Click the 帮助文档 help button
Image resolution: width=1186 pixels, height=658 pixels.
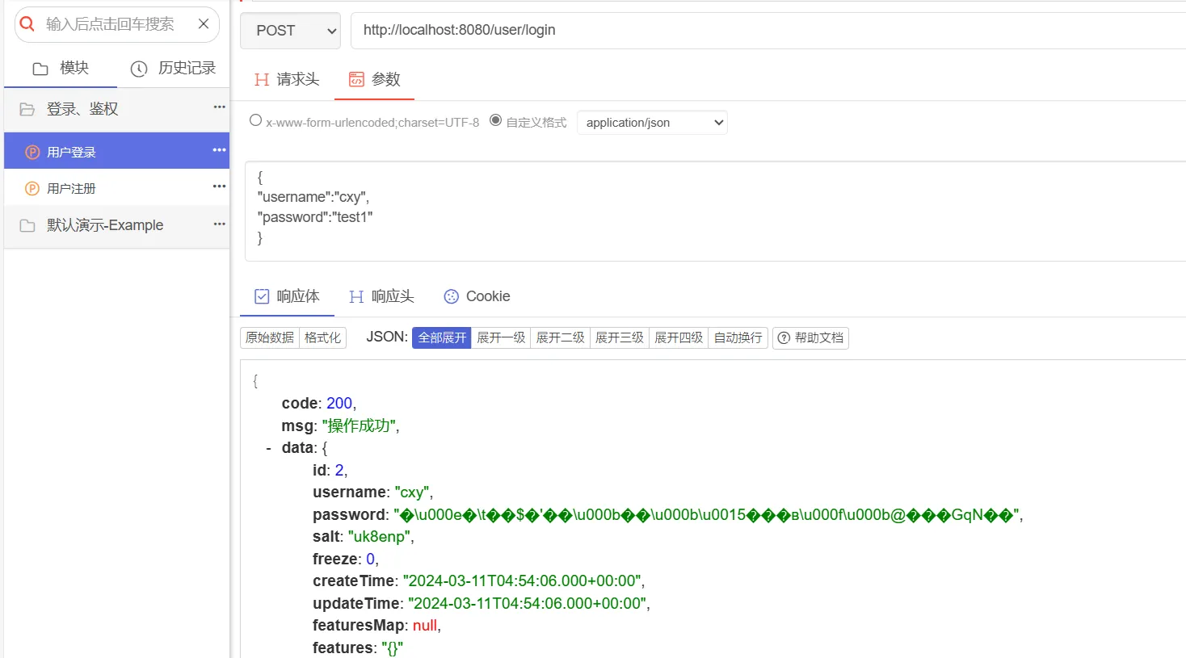point(810,337)
